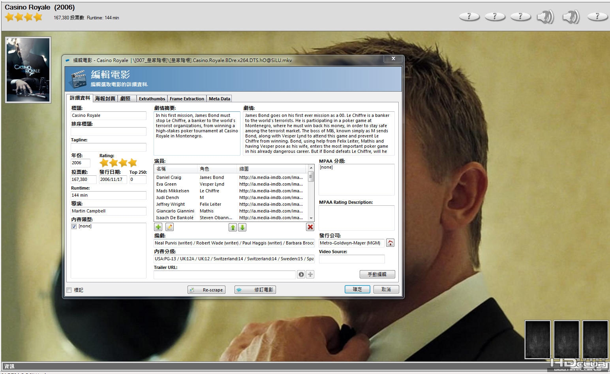Click the 修訂電影 button
The image size is (610, 374).
click(255, 290)
